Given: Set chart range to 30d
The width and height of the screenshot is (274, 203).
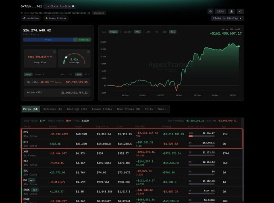Looking at the screenshot, I should (x=165, y=32).
